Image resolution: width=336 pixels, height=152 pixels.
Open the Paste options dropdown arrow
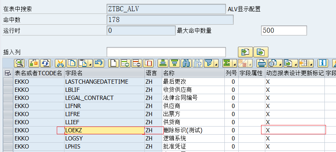pyautogui.click(x=90, y=63)
